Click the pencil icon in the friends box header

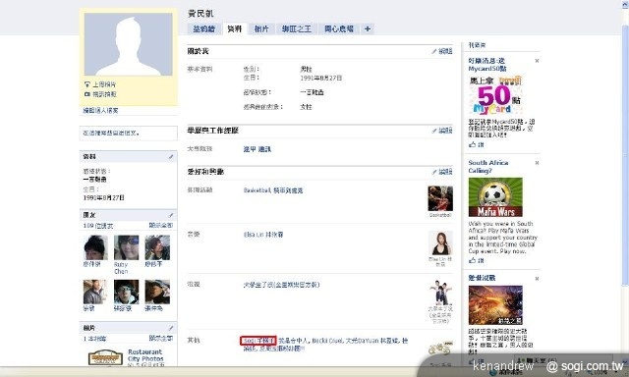171,215
